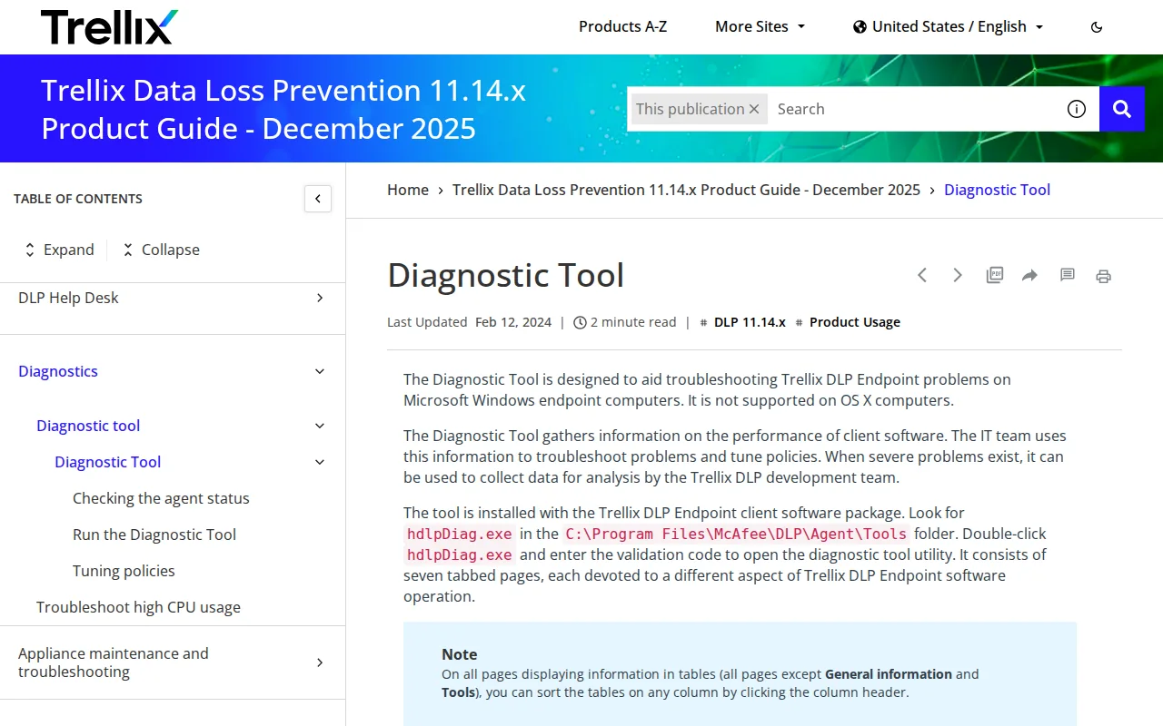1163x726 pixels.
Task: Click 'Last Updated Feb 12, 2024' text
Action: [469, 322]
